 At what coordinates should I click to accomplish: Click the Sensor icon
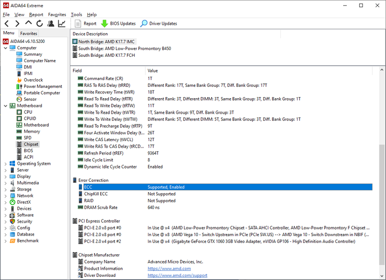19,99
